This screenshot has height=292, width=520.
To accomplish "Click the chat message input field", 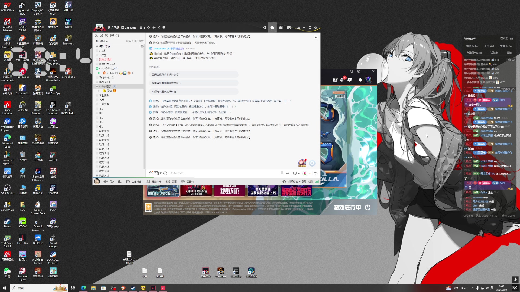I will (225, 173).
